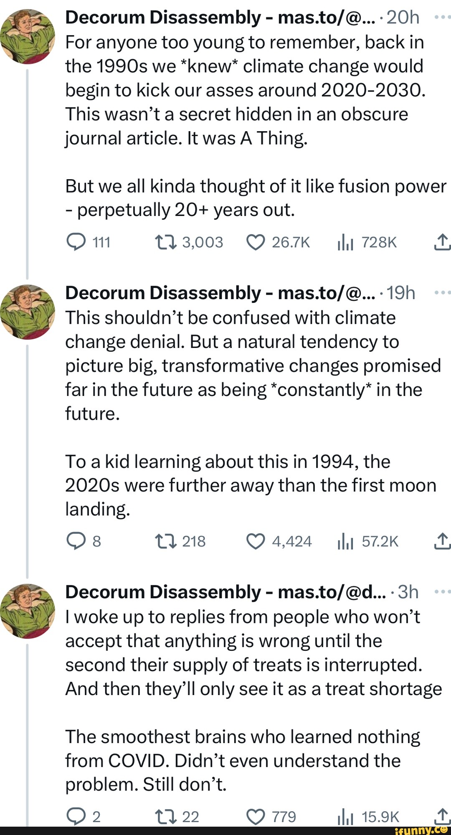This screenshot has width=451, height=835.
Task: Open the 3h timestamp of the last tweet
Action: pos(408,592)
